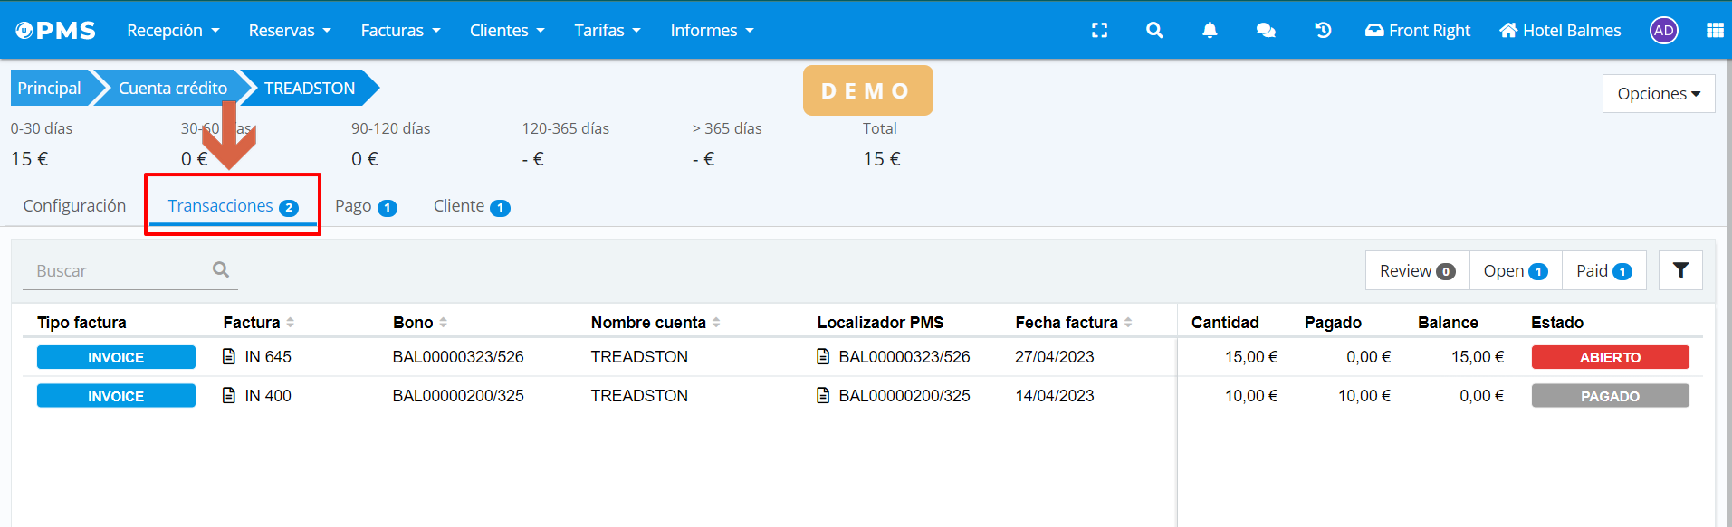The image size is (1732, 527).
Task: Expand the Opciones dropdown
Action: click(1658, 94)
